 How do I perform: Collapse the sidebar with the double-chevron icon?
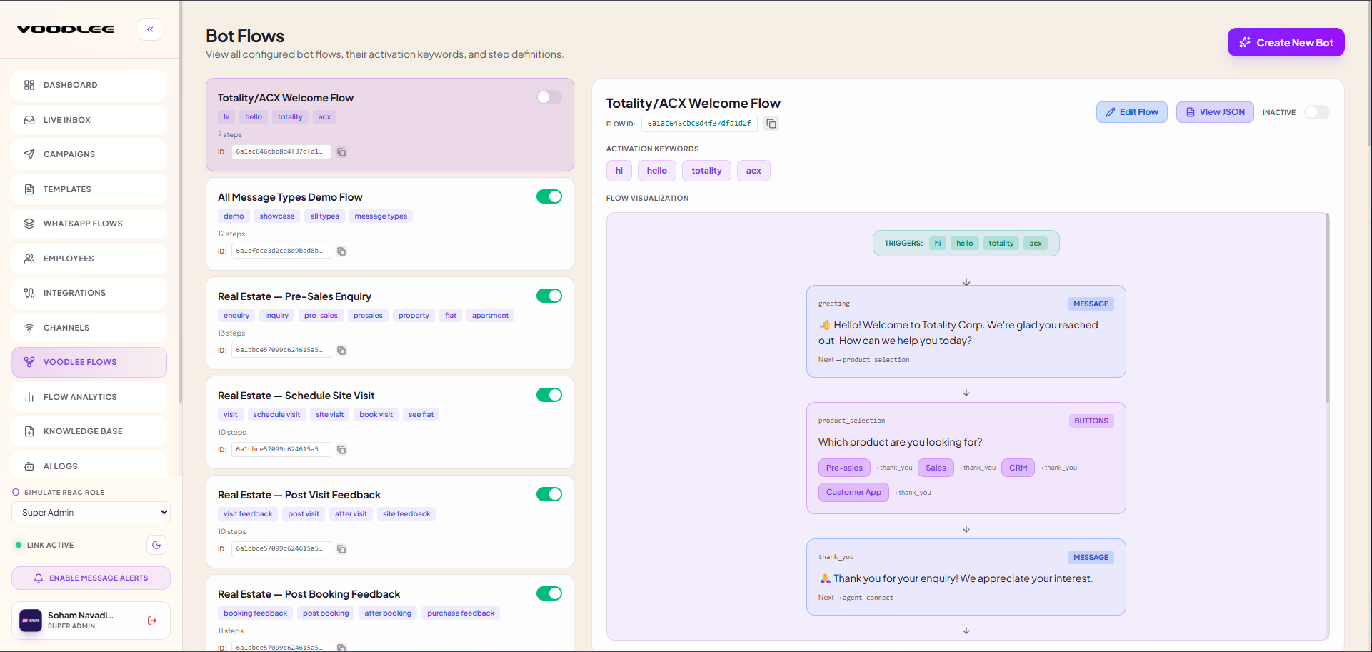(x=150, y=29)
